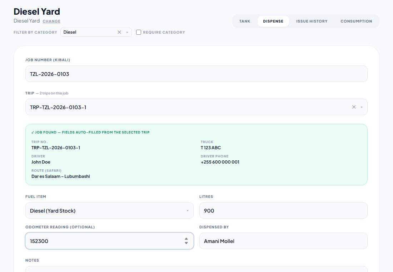Switch to the Tank tab
Image resolution: width=393 pixels, height=272 pixels.
click(x=245, y=21)
